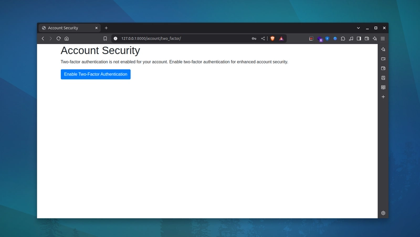Open the browser hamburger main menu
This screenshot has width=420, height=237.
tap(383, 38)
